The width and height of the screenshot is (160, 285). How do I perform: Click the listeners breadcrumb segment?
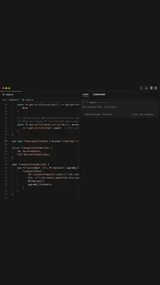pyautogui.click(x=14, y=100)
